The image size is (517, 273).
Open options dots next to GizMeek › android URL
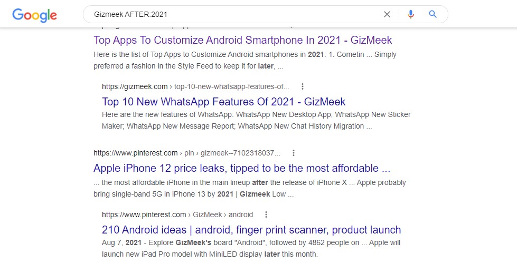(x=266, y=214)
